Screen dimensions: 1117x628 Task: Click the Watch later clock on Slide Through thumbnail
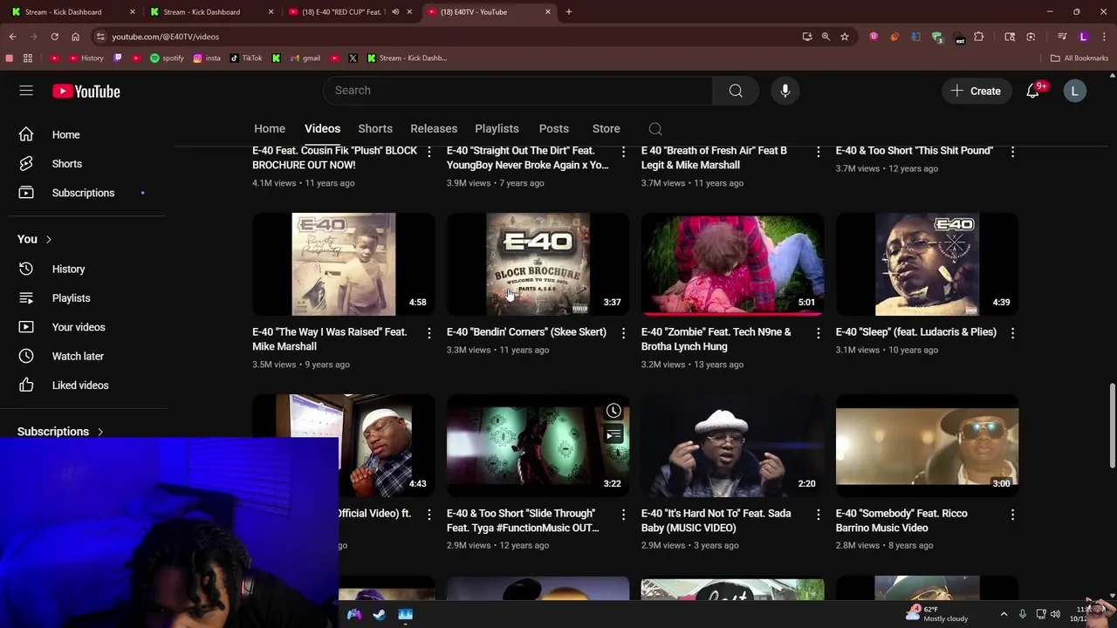[613, 411]
